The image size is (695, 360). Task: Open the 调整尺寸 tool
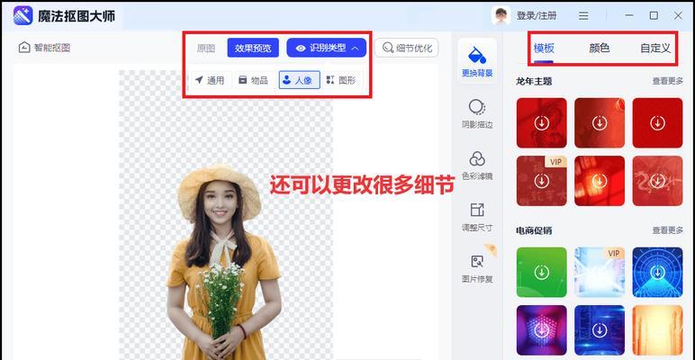[477, 217]
